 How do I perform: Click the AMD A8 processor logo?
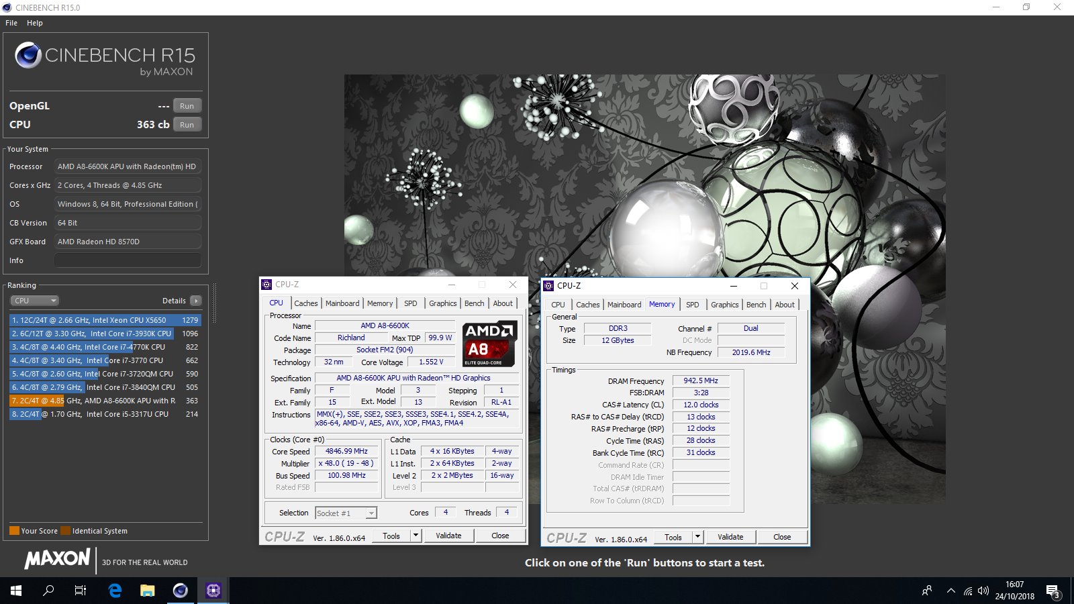[x=490, y=343]
